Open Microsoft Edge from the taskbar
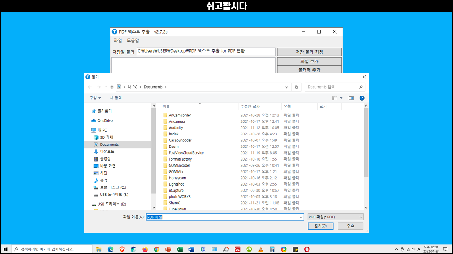This screenshot has height=254, width=453. coord(110,249)
